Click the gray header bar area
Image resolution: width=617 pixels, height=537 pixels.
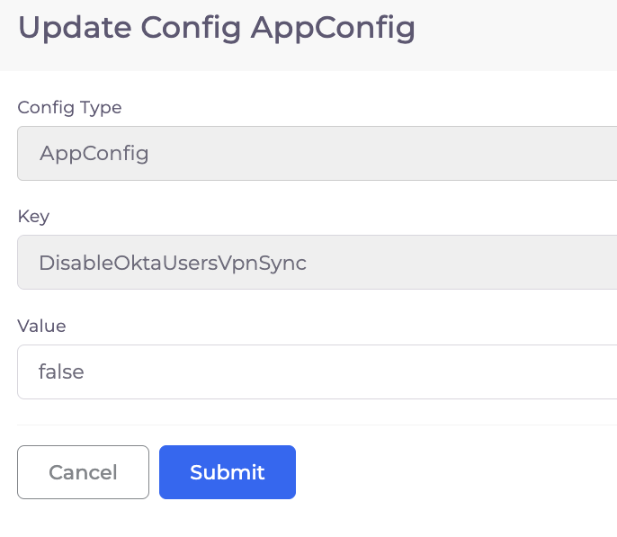[512, 35]
